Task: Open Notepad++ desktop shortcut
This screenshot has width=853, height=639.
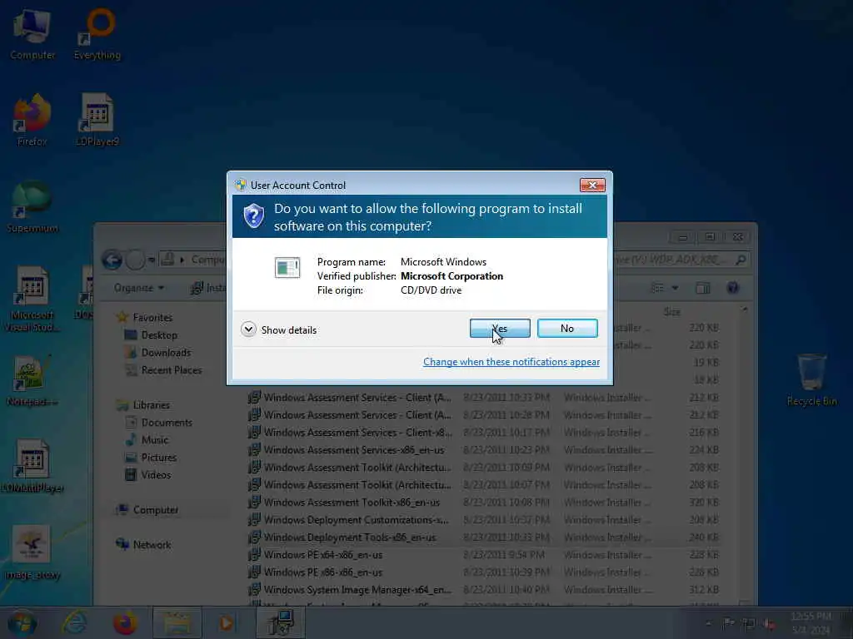Action: click(32, 380)
